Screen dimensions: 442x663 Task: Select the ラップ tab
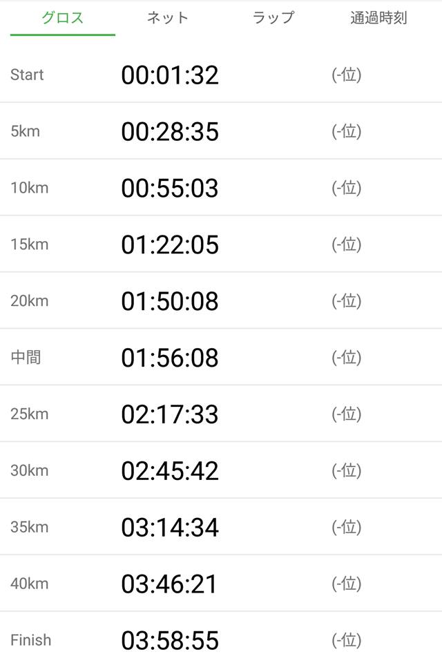coord(273,18)
